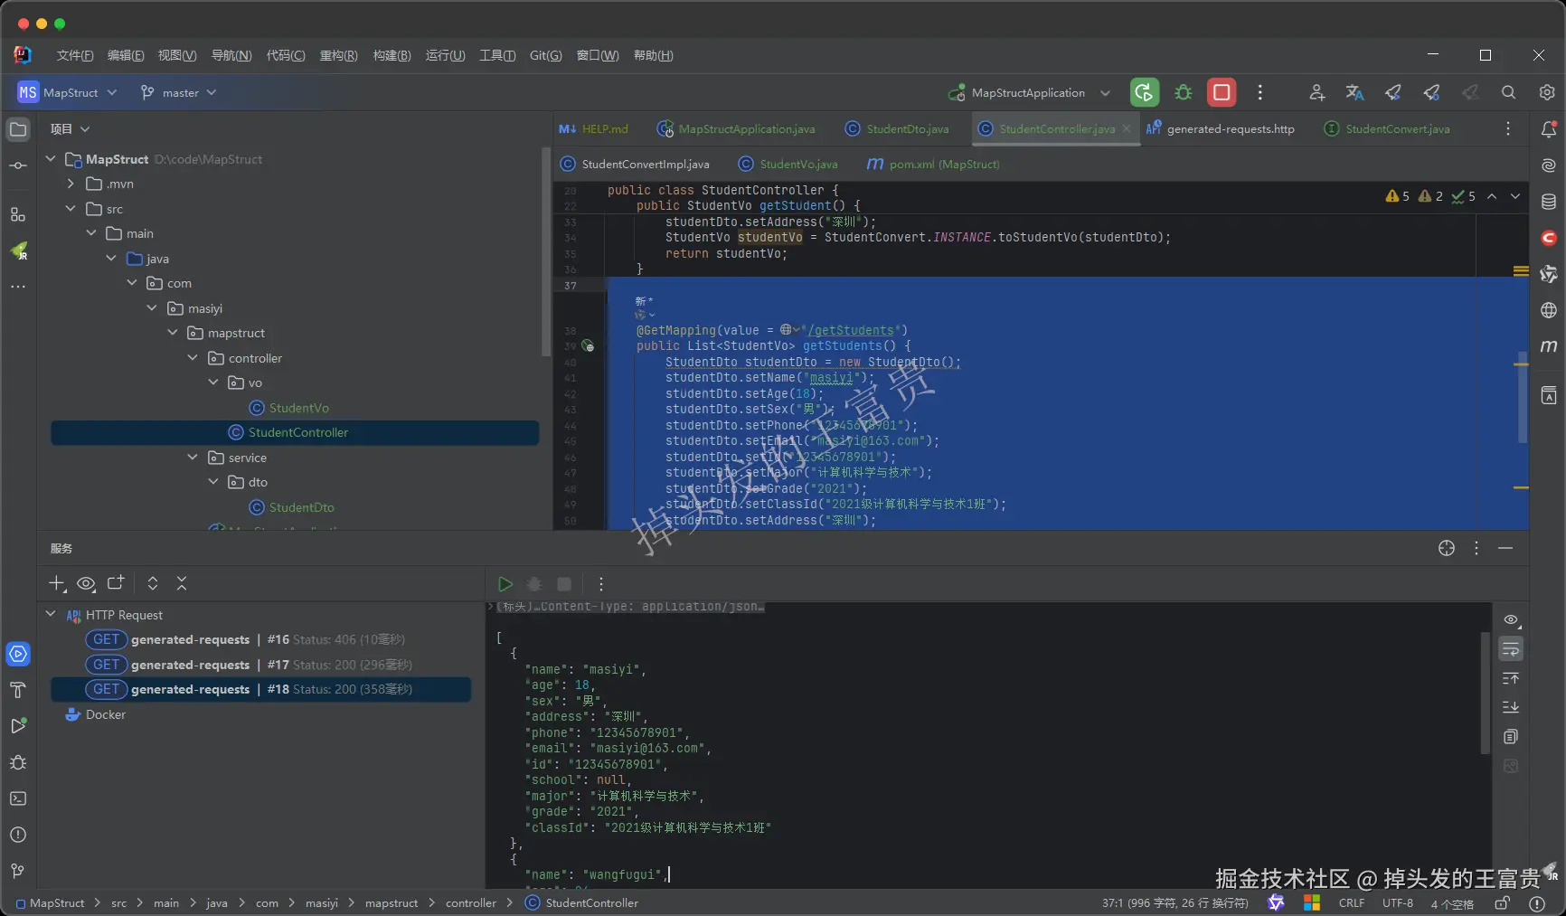Viewport: 1566px width, 916px height.
Task: Stop the running MapStructApplication
Action: click(x=1222, y=92)
